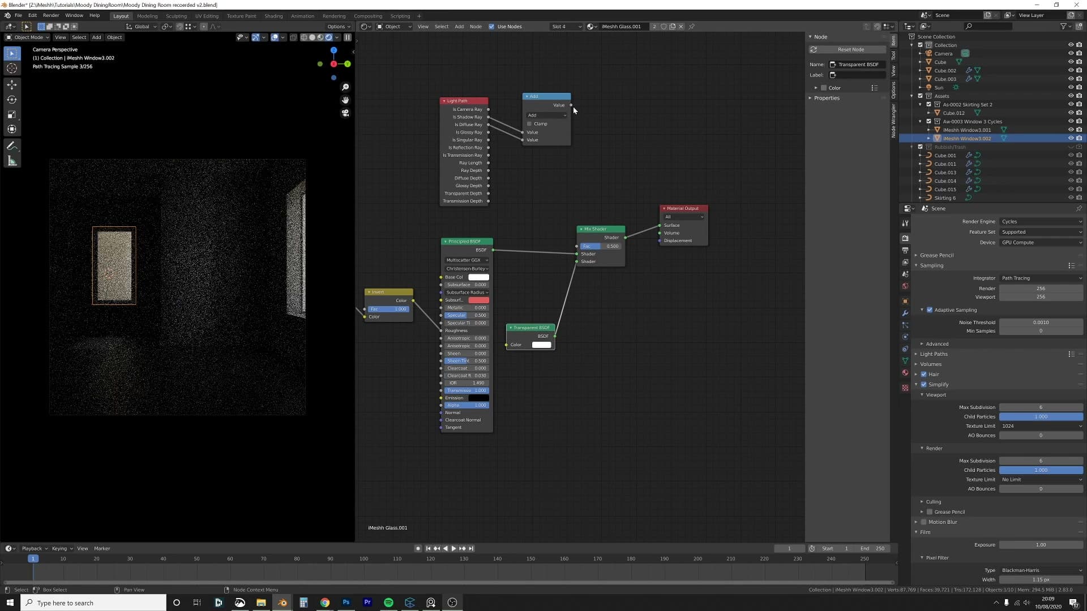The image size is (1087, 611).
Task: Click Reset Node button
Action: click(x=848, y=50)
